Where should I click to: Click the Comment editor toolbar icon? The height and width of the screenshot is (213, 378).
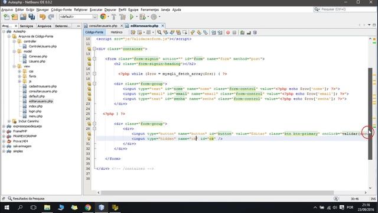(x=242, y=33)
